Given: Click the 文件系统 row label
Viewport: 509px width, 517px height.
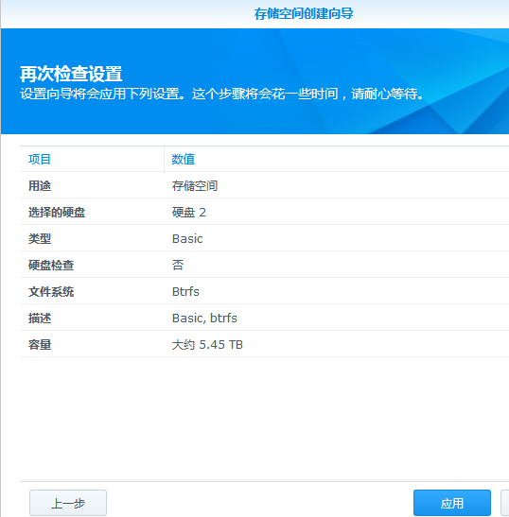Looking at the screenshot, I should (51, 291).
